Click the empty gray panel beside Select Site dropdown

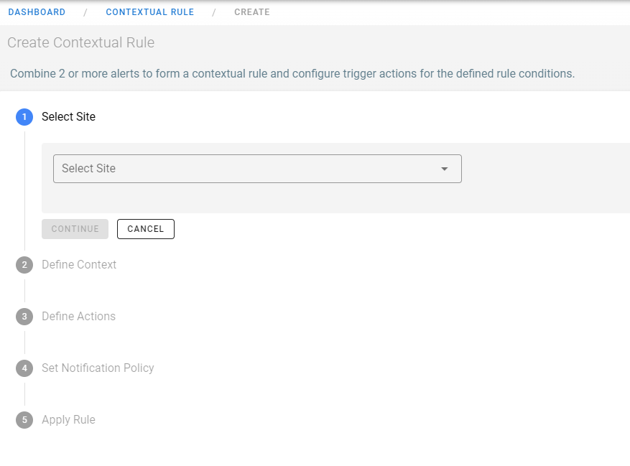click(546, 177)
